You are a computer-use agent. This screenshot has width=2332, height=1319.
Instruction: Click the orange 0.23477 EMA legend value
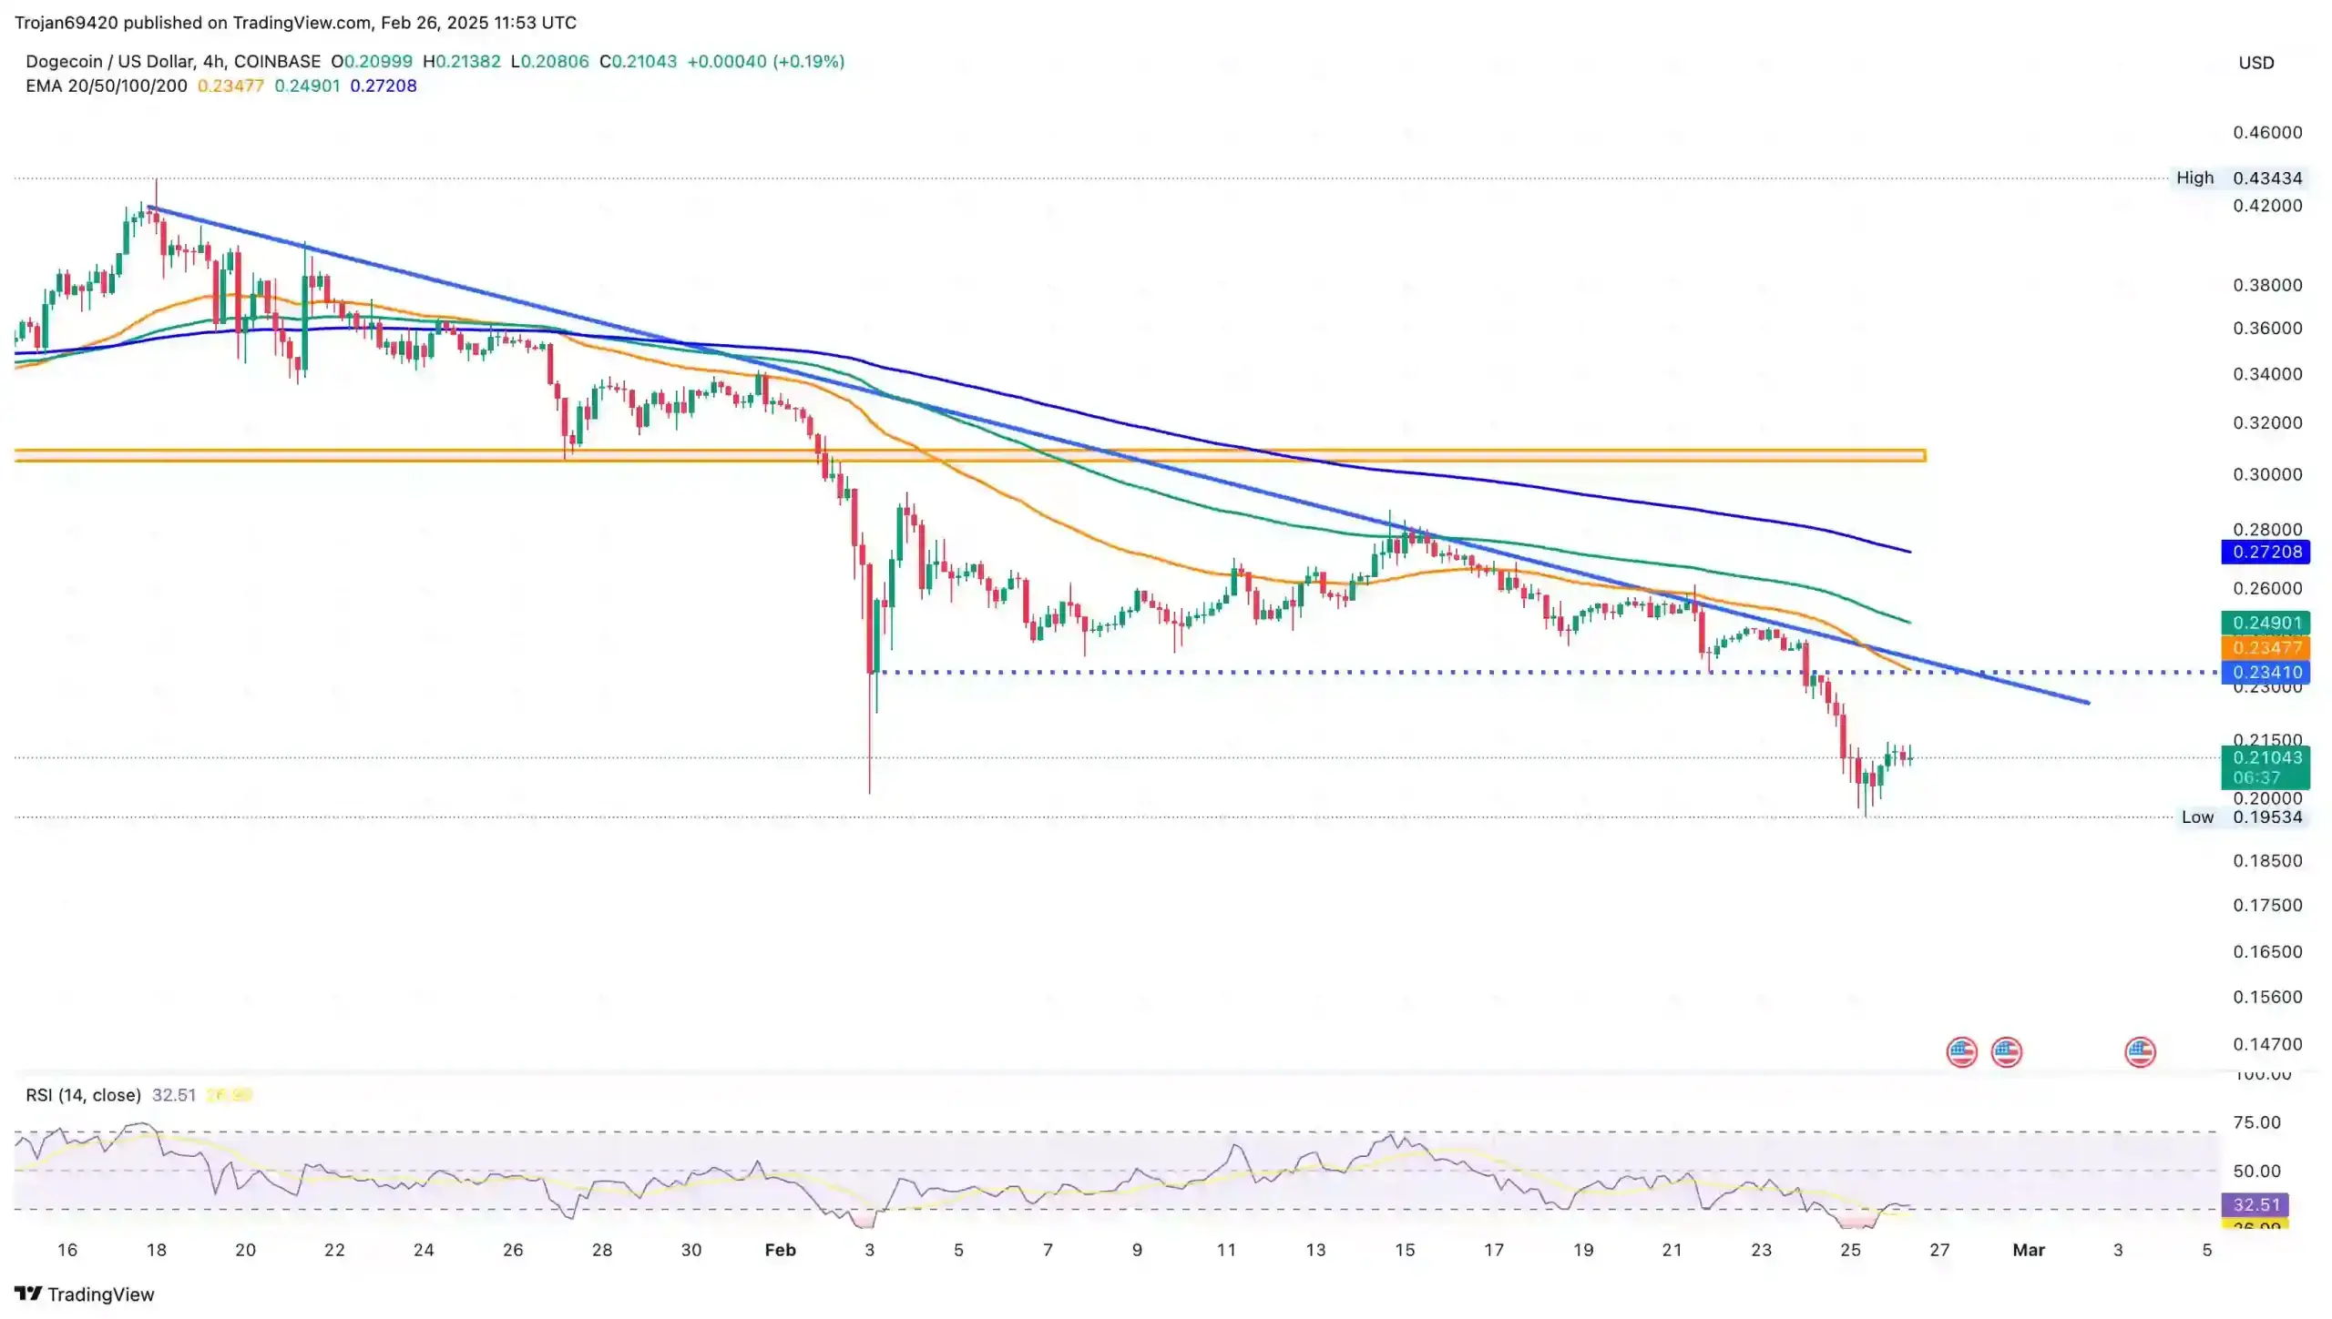(230, 86)
